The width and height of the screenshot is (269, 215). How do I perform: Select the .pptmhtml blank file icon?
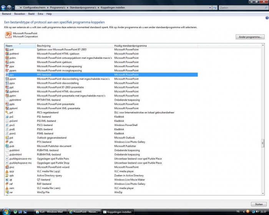[x=7, y=100]
